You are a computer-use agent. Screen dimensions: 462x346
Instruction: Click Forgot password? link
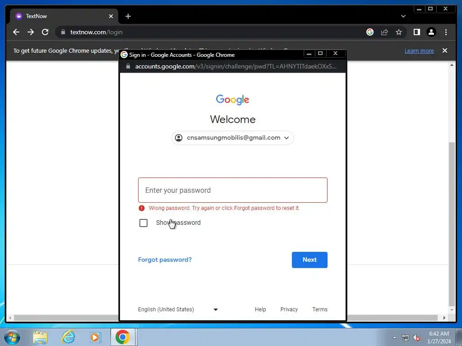pos(165,259)
